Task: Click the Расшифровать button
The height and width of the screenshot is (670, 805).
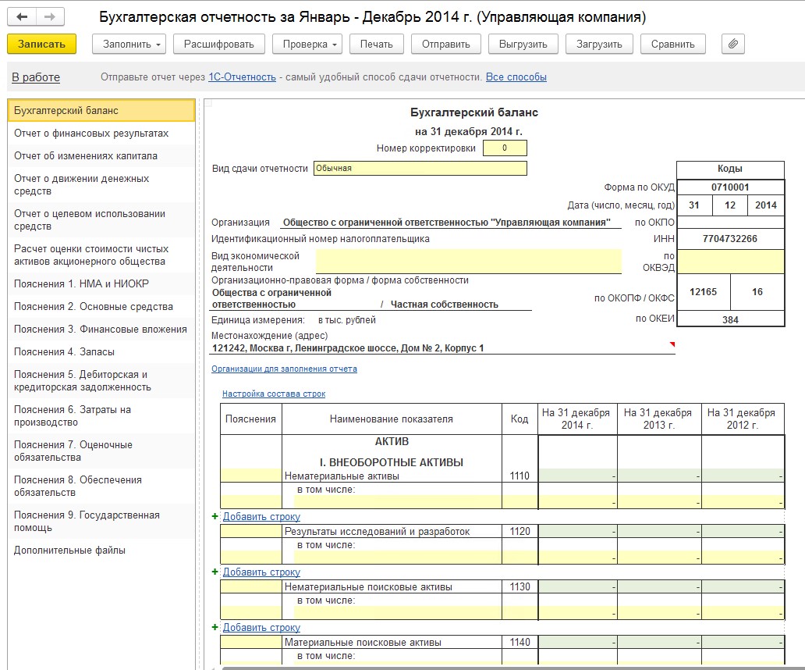Action: [218, 45]
